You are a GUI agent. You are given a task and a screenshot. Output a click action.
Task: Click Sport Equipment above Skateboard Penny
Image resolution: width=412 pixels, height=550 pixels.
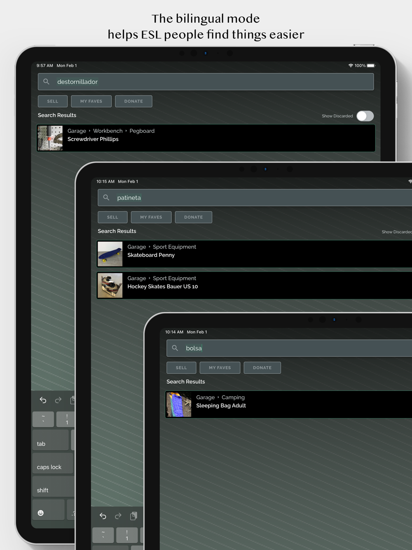pos(175,247)
